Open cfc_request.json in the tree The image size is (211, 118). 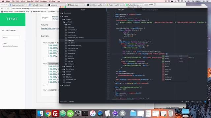71,80
